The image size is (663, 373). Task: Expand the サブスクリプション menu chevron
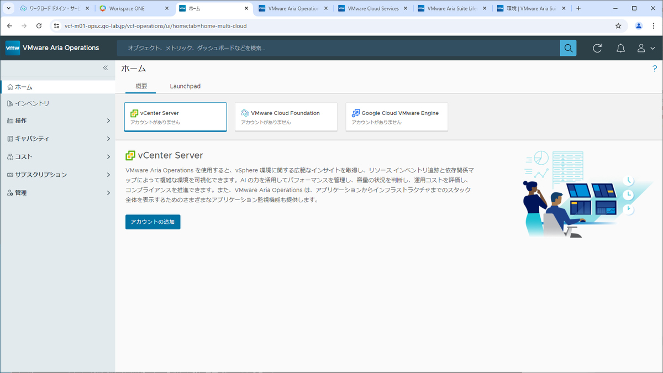108,175
